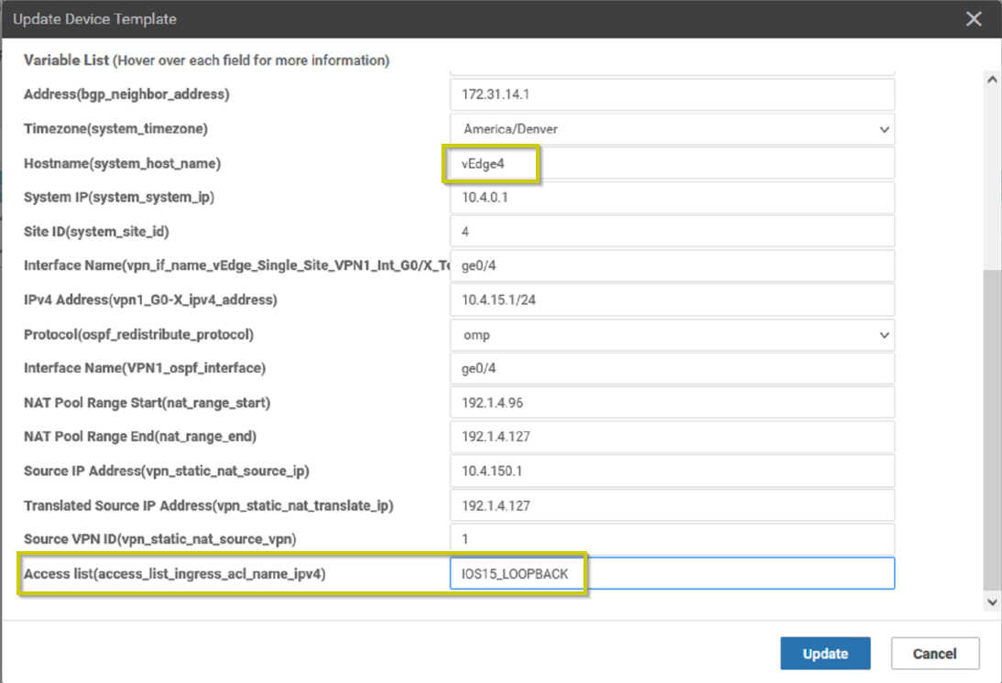Click the Source VPN ID field
This screenshot has height=683, width=1002.
coord(671,539)
